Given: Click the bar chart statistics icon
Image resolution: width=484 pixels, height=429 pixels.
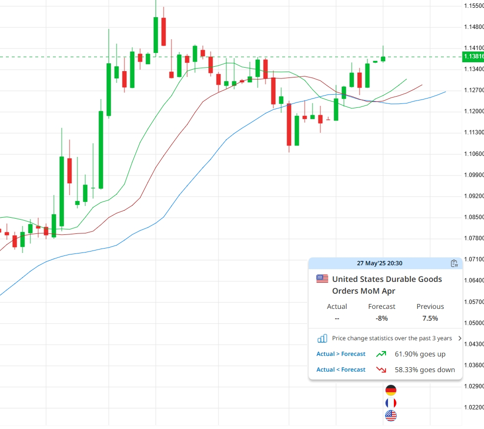Looking at the screenshot, I should [x=322, y=338].
